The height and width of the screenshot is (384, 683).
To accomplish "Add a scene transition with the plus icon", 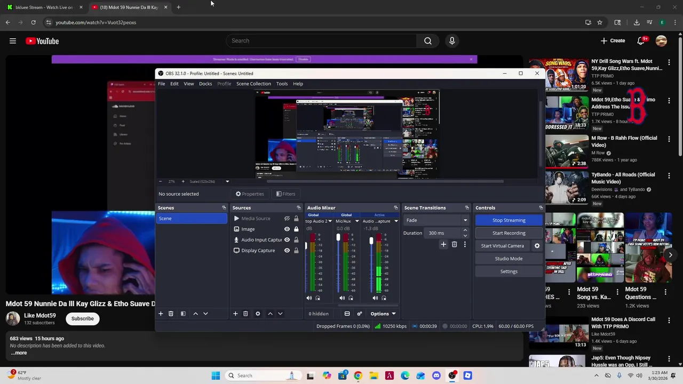I will pos(443,244).
